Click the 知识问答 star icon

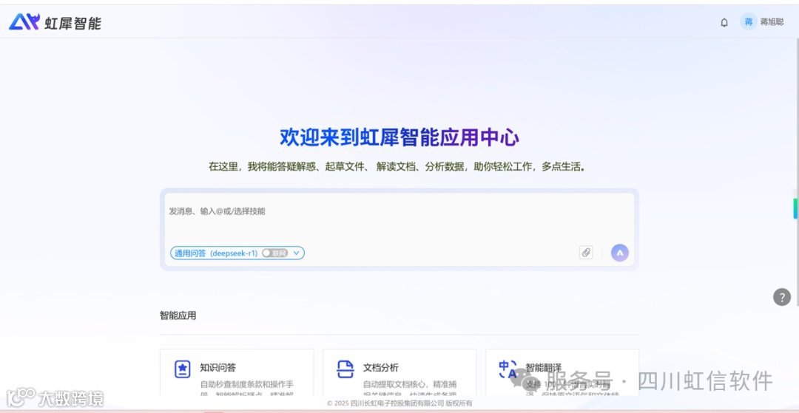coord(183,369)
